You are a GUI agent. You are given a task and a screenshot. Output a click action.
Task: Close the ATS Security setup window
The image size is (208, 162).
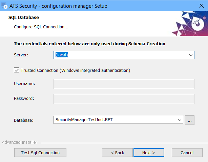201,6
